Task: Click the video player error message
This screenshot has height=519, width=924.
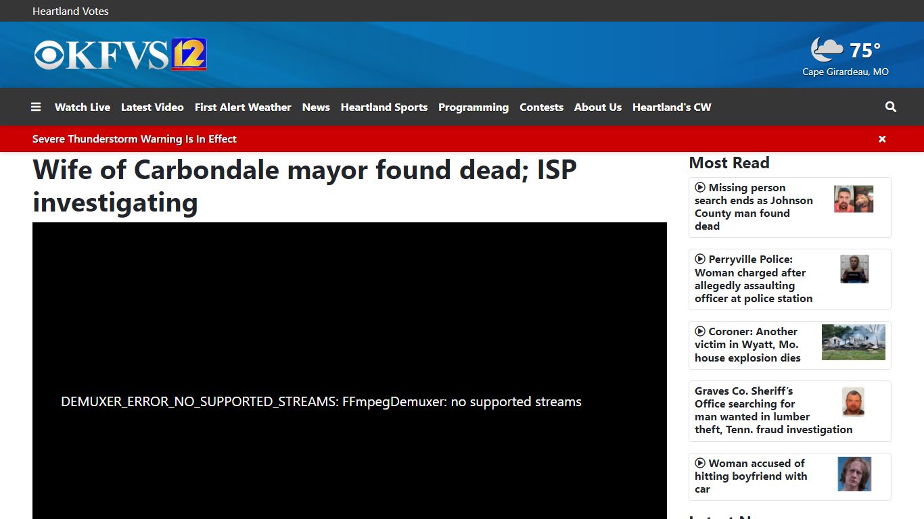Action: (321, 401)
